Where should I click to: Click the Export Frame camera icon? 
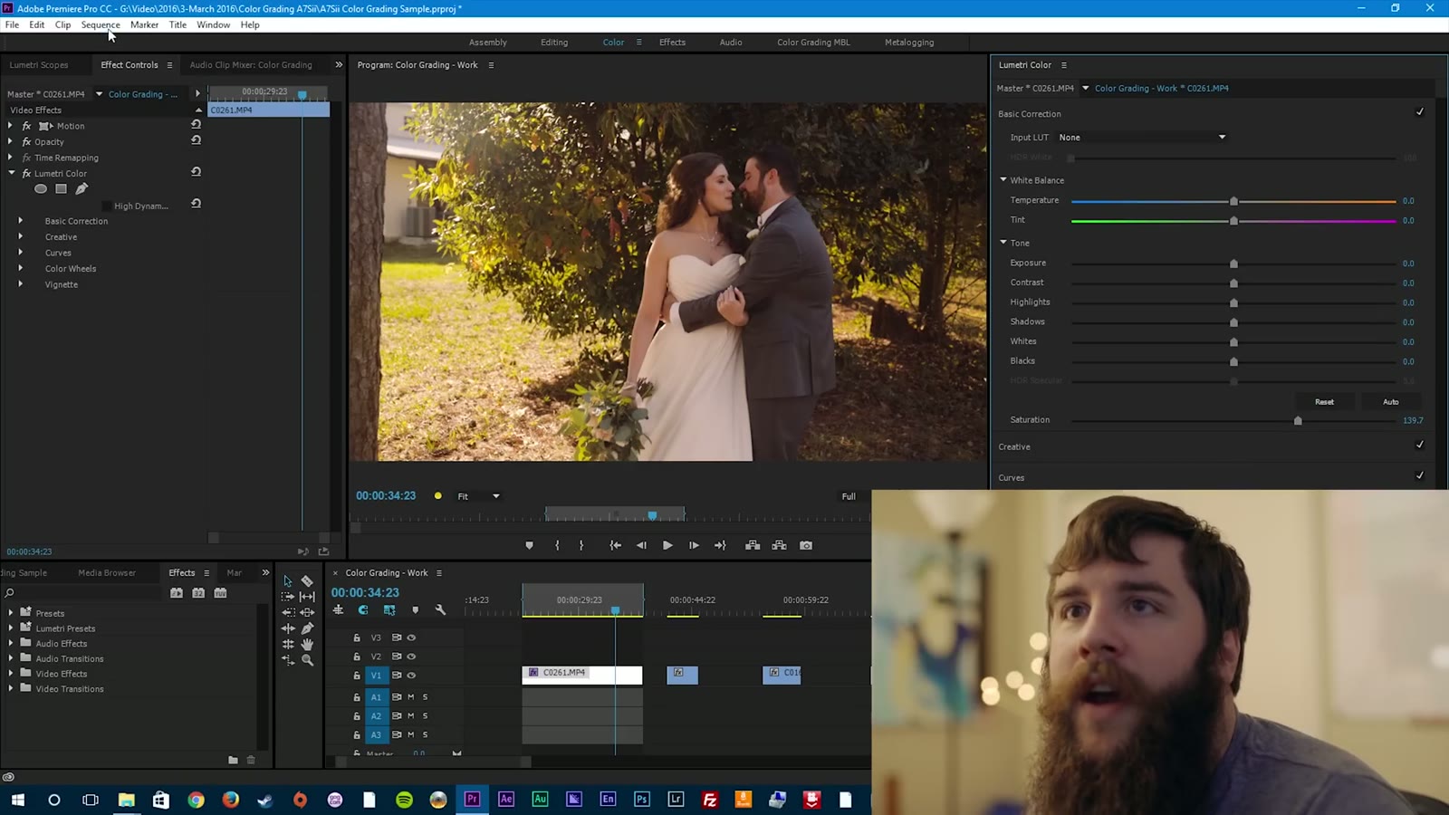point(806,545)
